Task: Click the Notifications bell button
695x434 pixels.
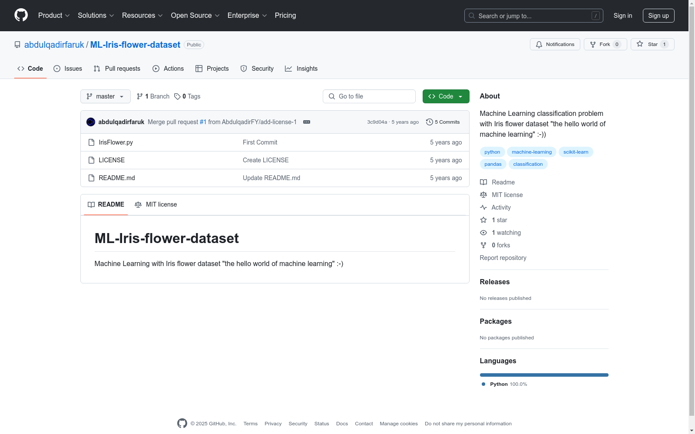Action: click(555, 44)
